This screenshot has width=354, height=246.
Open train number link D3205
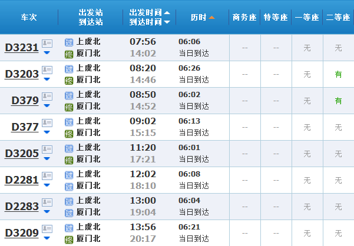(x=22, y=154)
